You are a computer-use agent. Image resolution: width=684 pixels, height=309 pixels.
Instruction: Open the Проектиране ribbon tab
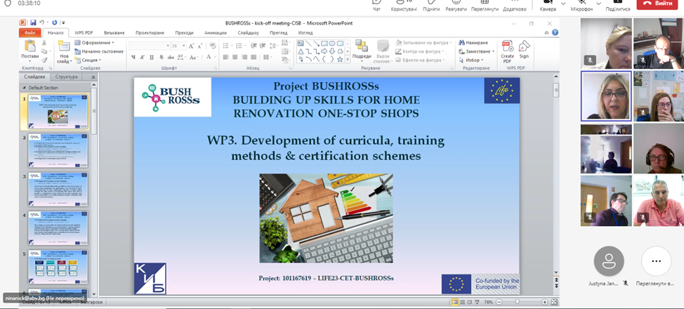(150, 33)
